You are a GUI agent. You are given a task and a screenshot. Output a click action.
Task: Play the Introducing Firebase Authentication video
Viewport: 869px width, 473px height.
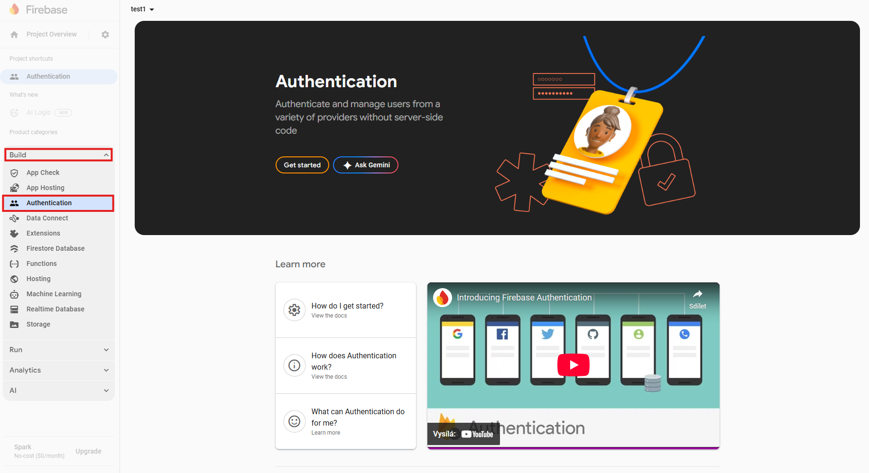[573, 365]
